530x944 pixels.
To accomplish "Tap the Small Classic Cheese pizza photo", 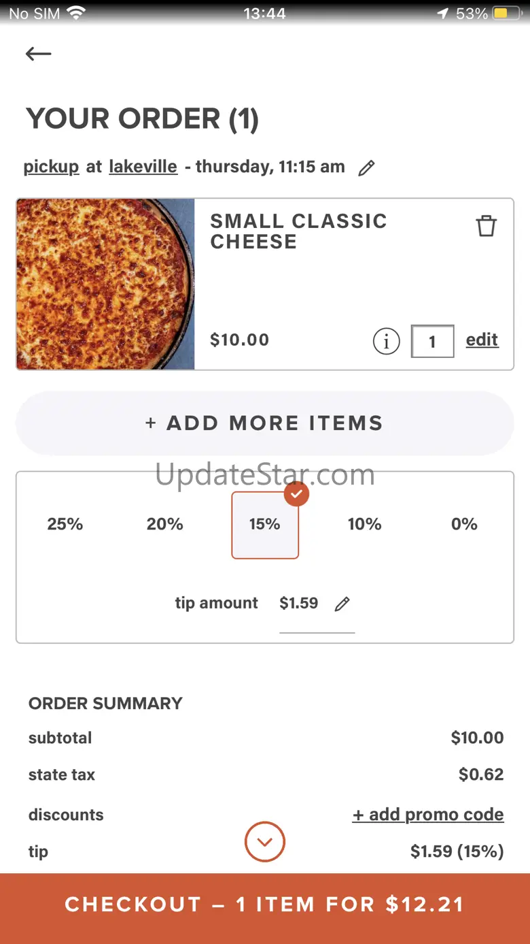I will pyautogui.click(x=105, y=284).
